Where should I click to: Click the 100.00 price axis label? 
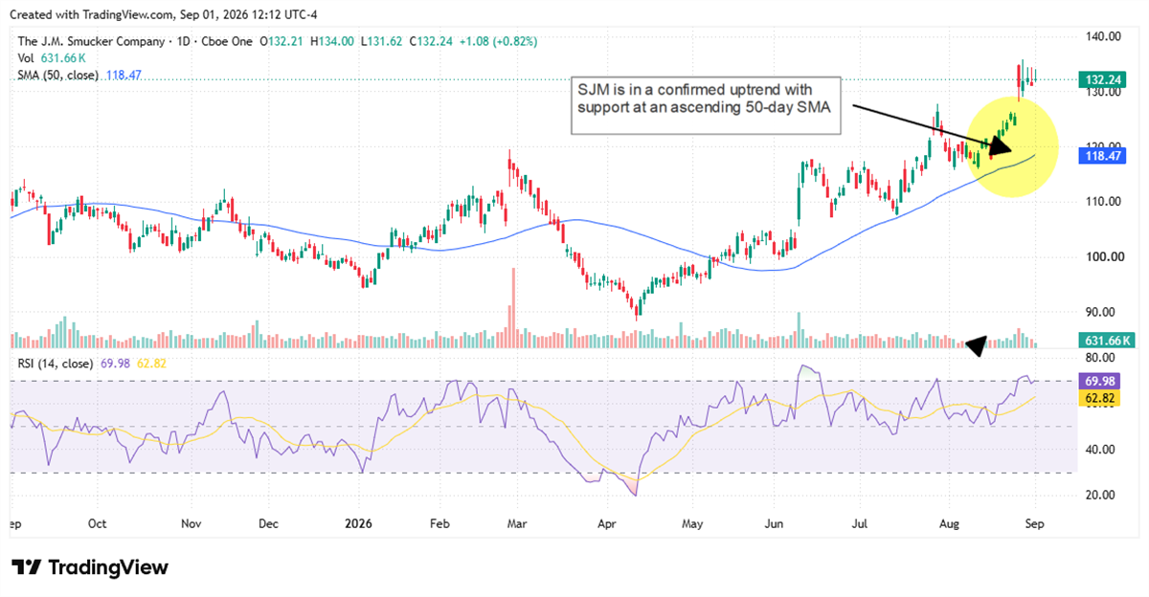1105,256
